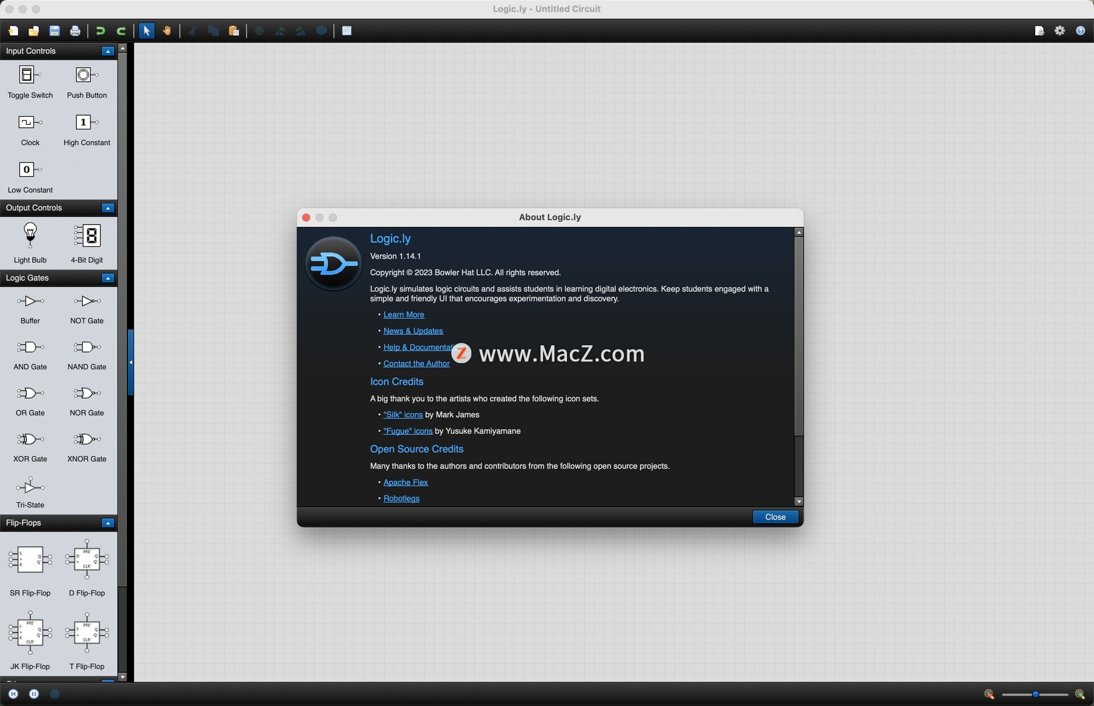Viewport: 1094px width, 706px height.
Task: Click the New Document toolbar icon
Action: click(x=13, y=31)
